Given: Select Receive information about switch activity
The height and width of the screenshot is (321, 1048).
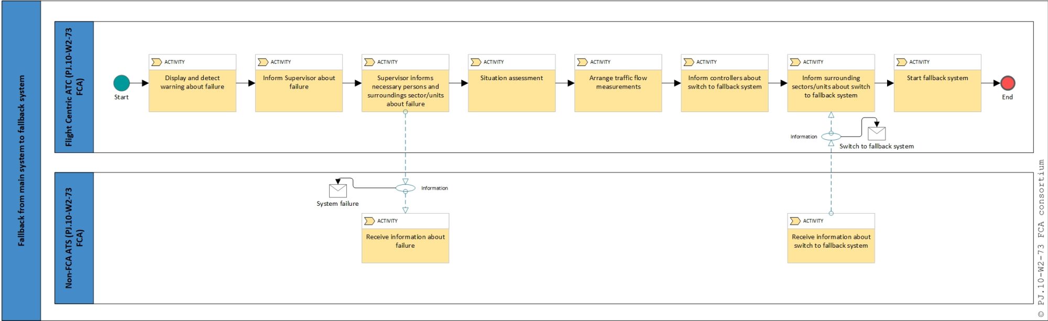Looking at the screenshot, I should [831, 243].
